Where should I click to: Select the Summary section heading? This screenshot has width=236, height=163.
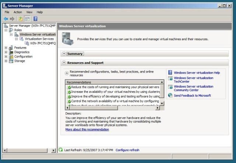pos(75,54)
